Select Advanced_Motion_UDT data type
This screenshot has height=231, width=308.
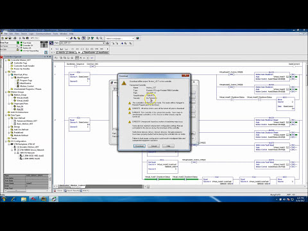pyautogui.click(x=27, y=121)
